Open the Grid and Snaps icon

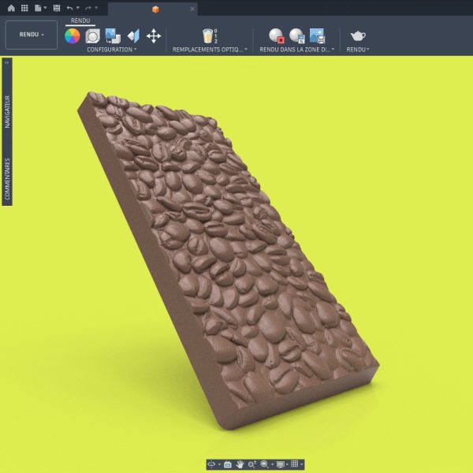coord(295,464)
